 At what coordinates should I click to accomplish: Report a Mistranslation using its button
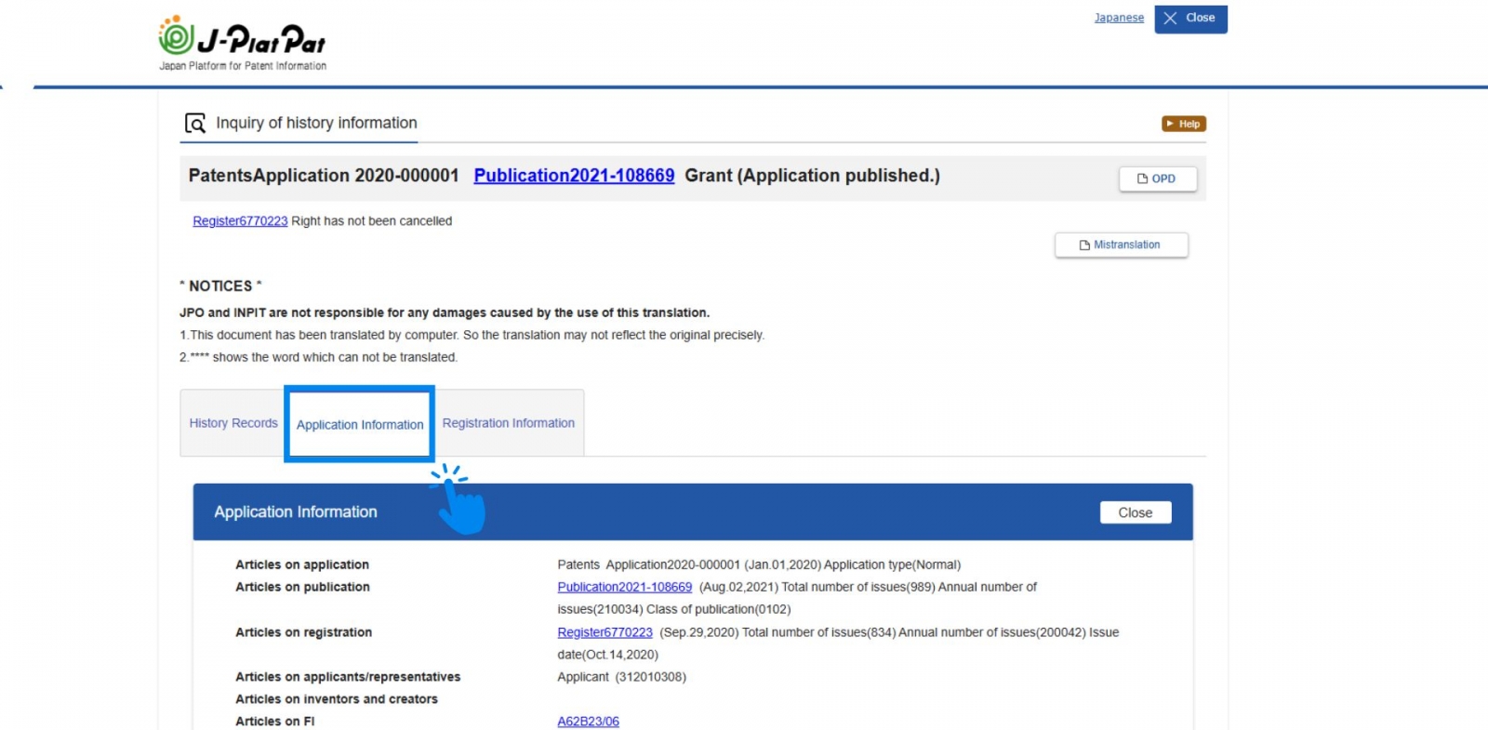[x=1121, y=245]
